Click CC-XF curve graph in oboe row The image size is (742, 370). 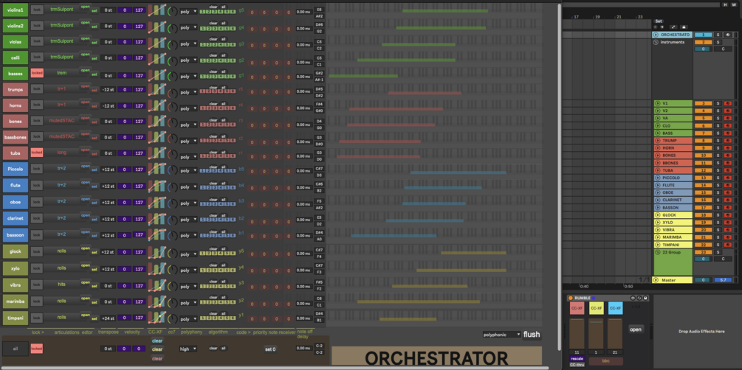(x=157, y=202)
